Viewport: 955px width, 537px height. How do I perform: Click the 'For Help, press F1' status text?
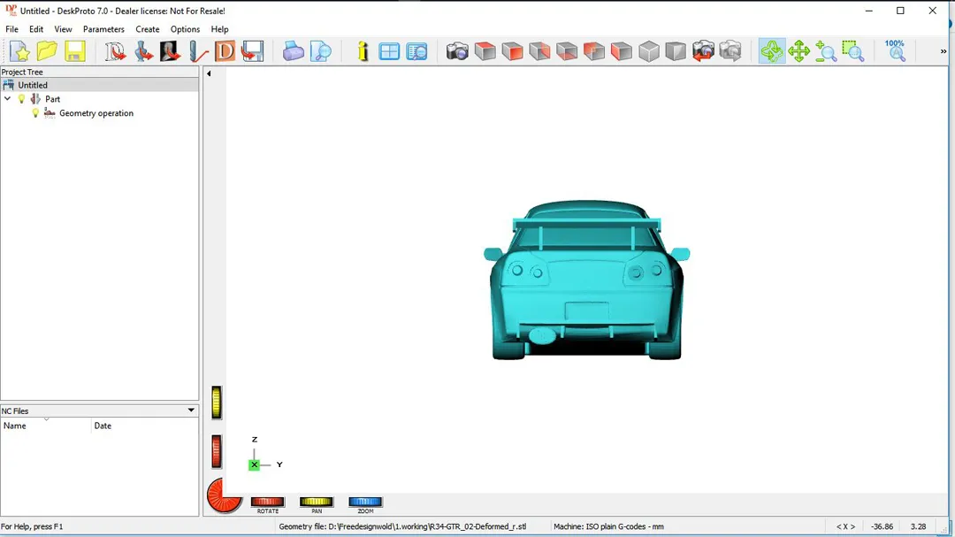click(x=32, y=526)
